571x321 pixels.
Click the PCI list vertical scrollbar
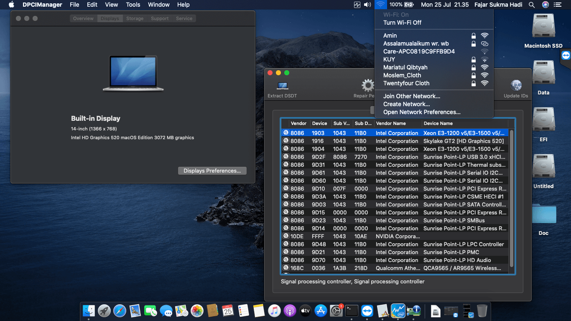click(511, 199)
